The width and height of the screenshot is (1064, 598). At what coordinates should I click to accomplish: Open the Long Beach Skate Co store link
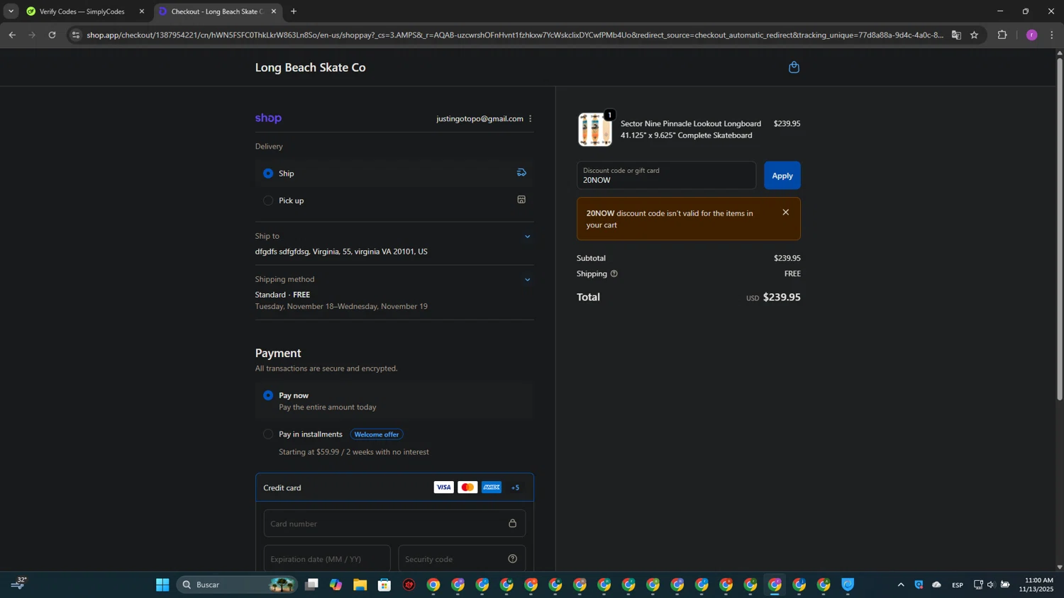coord(311,67)
